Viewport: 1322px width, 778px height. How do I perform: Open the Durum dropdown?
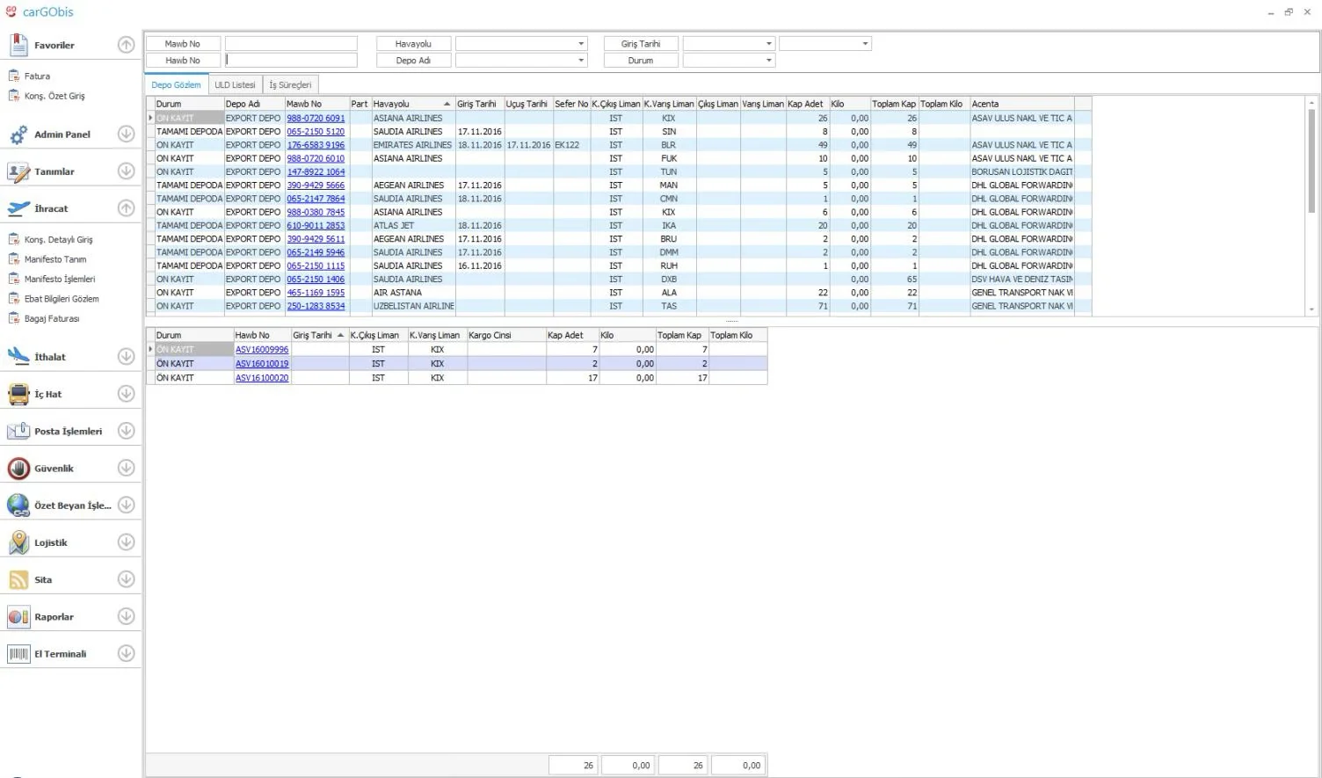(x=769, y=61)
